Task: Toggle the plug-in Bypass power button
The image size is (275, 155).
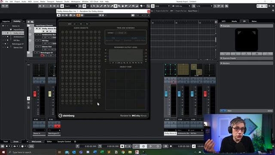Action: (x=58, y=15)
